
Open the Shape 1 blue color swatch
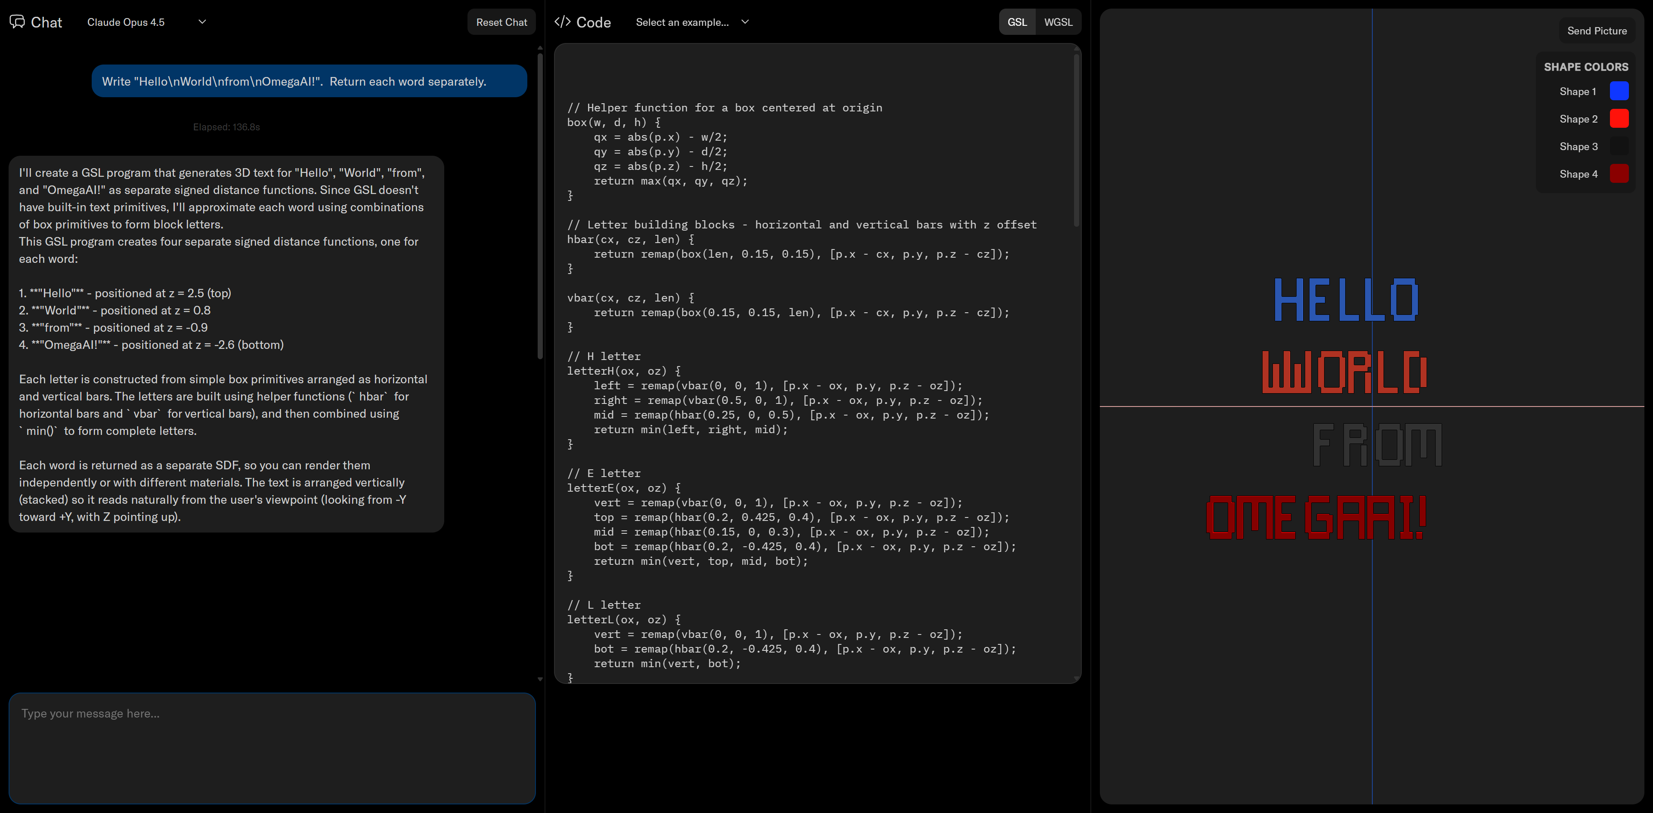[1619, 91]
